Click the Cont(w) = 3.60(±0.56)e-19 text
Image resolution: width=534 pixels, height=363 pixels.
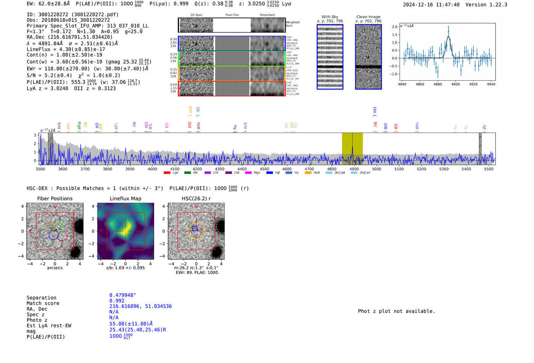coord(64,62)
